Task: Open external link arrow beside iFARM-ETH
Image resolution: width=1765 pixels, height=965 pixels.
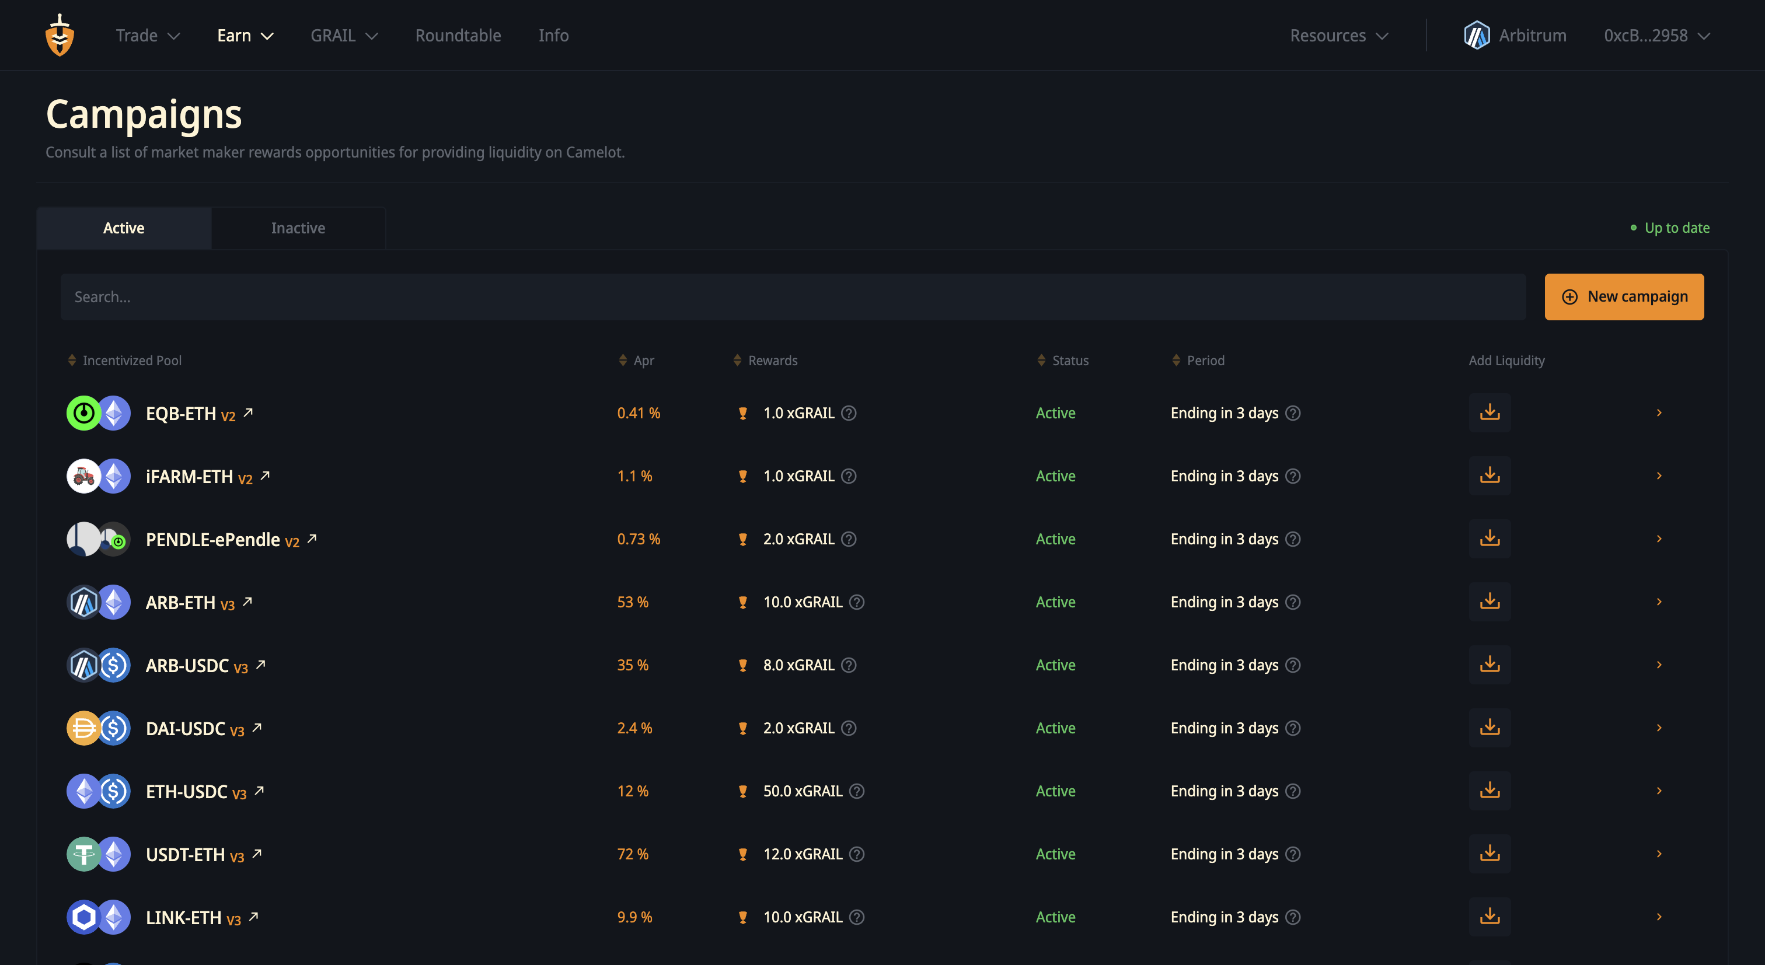Action: 265,475
